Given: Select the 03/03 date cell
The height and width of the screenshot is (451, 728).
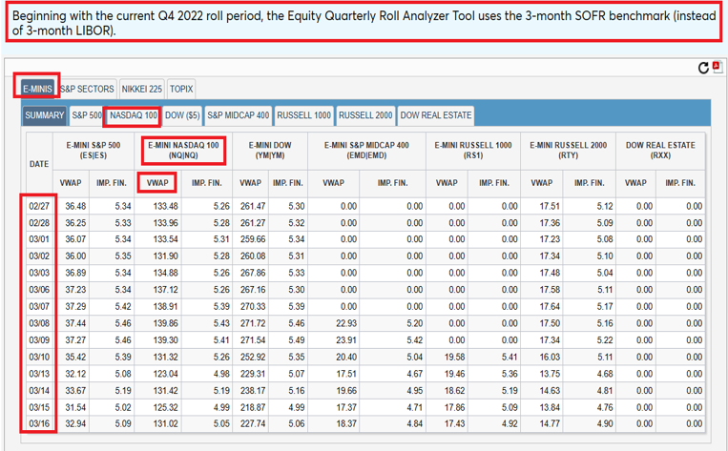Looking at the screenshot, I should (39, 273).
